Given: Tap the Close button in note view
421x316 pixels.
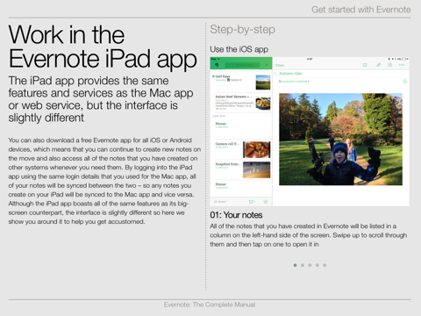Looking at the screenshot, I should tap(280, 65).
